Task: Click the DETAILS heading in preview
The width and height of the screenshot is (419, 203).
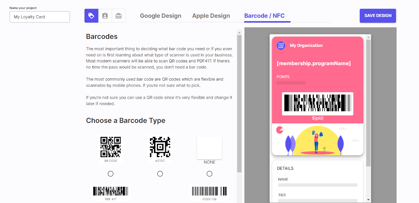Action: tap(285, 168)
